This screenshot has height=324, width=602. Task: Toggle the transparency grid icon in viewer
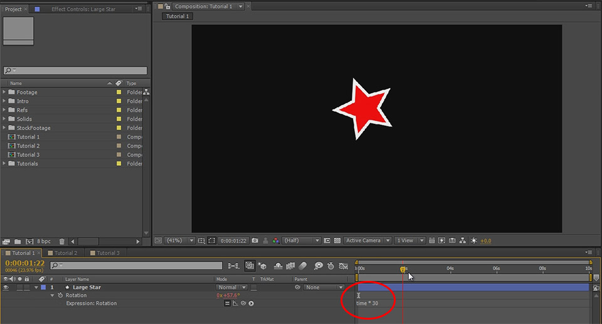click(x=337, y=240)
